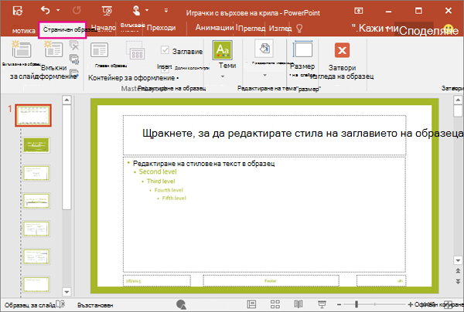Click thumbnail pane scroll down arrow
This screenshot has height=312, width=464.
pyautogui.click(x=67, y=292)
